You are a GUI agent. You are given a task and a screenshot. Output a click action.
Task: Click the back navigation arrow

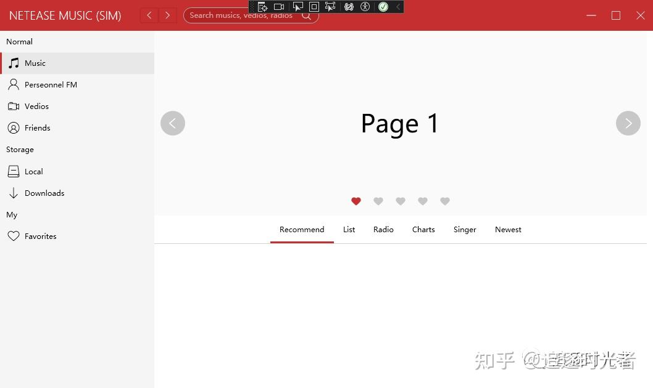click(149, 15)
